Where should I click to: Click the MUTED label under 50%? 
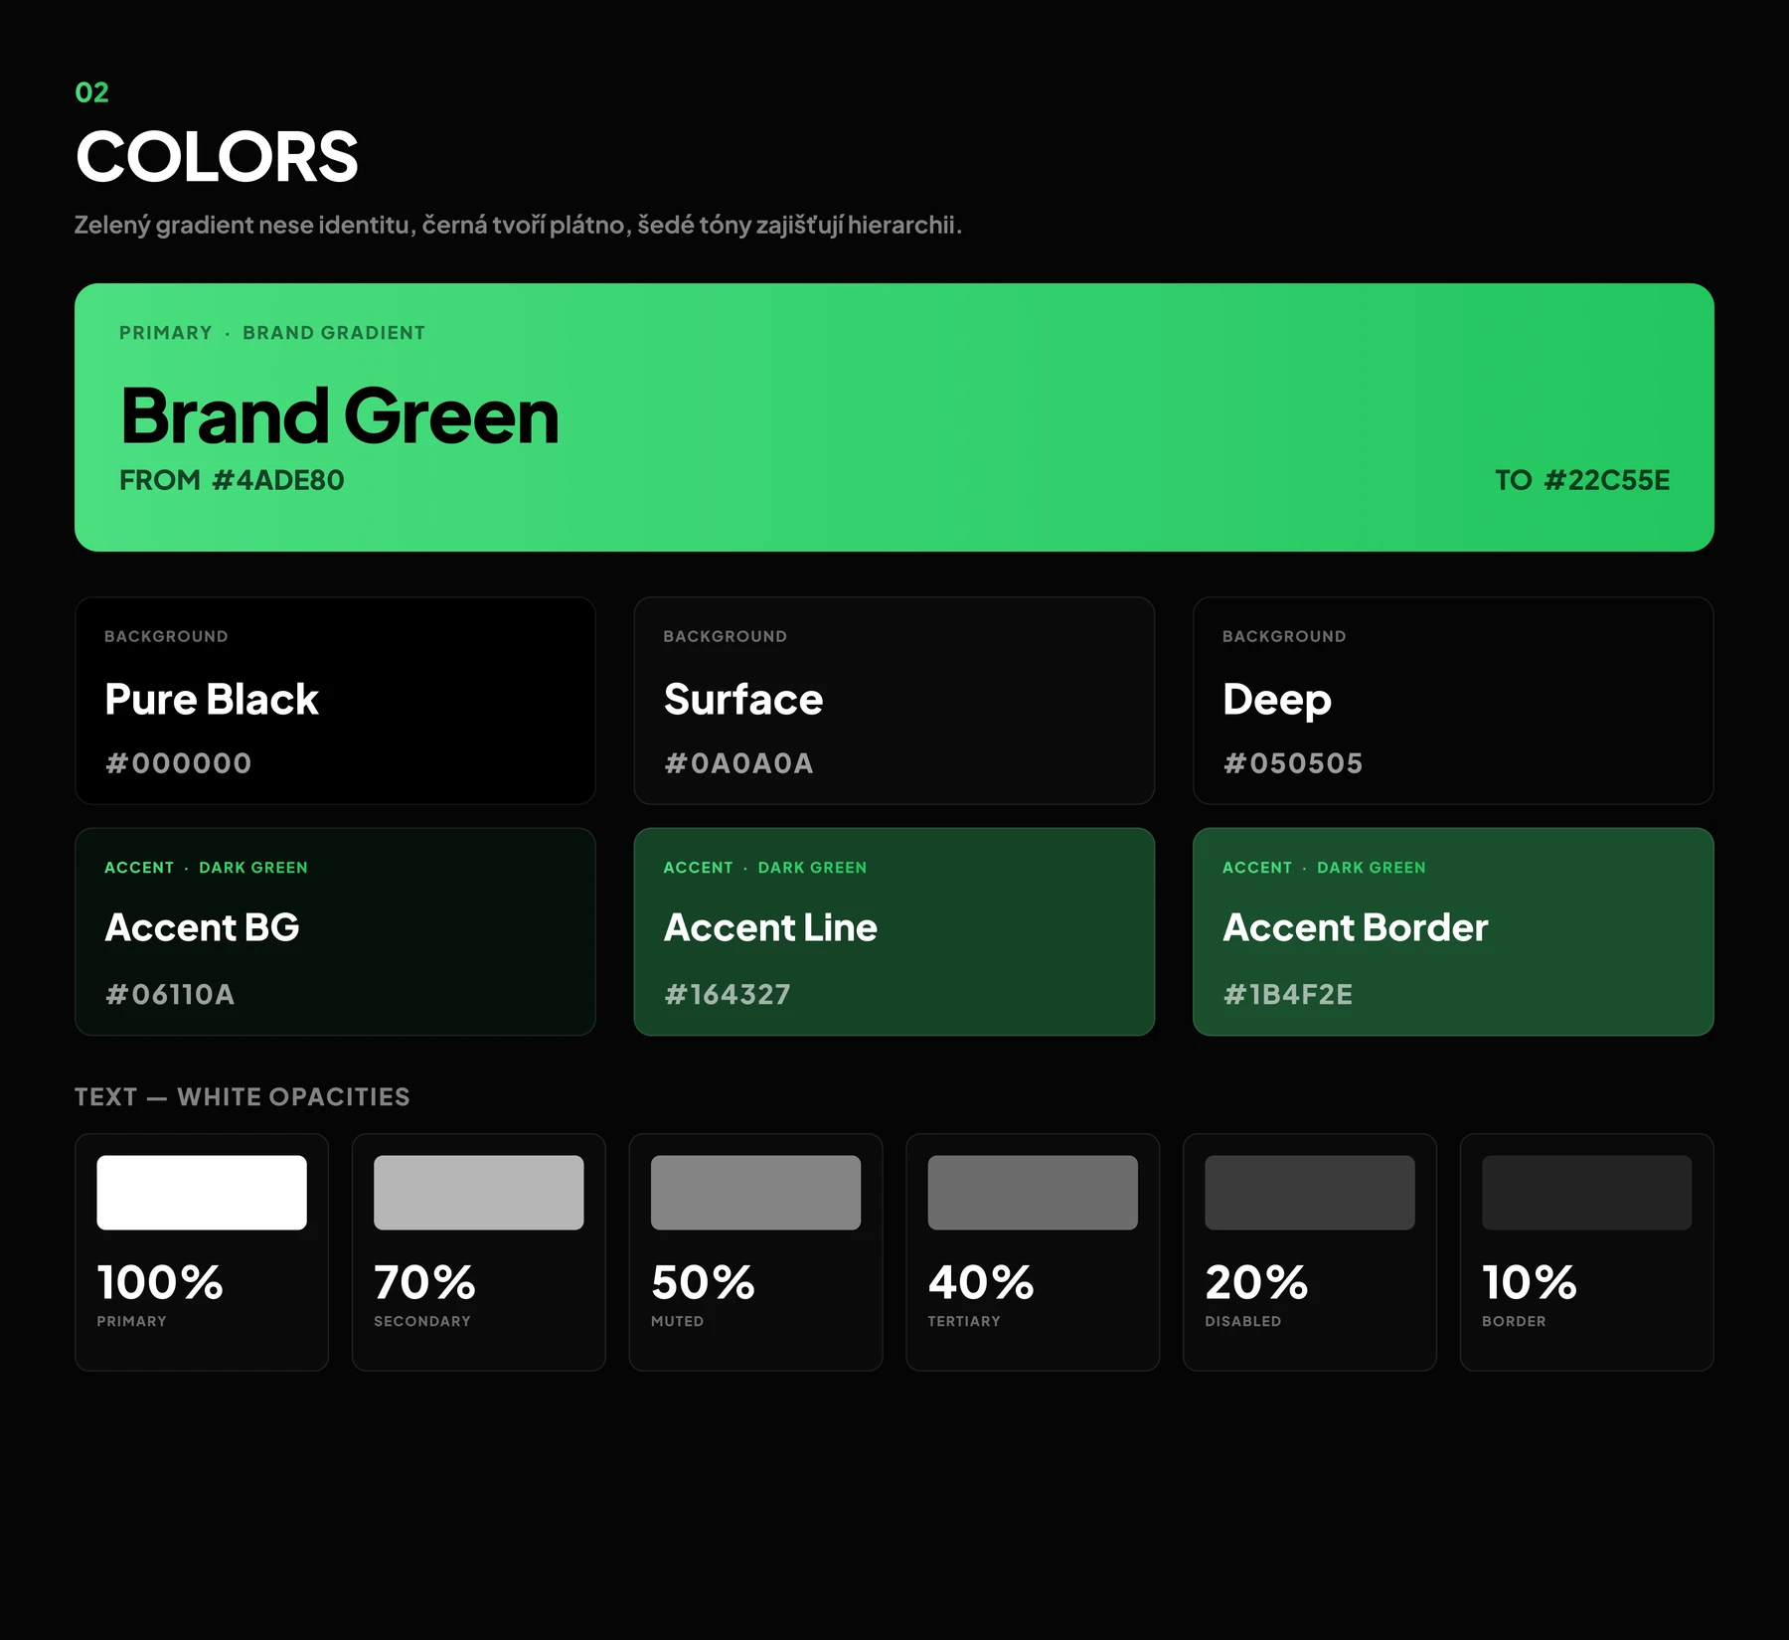677,1321
